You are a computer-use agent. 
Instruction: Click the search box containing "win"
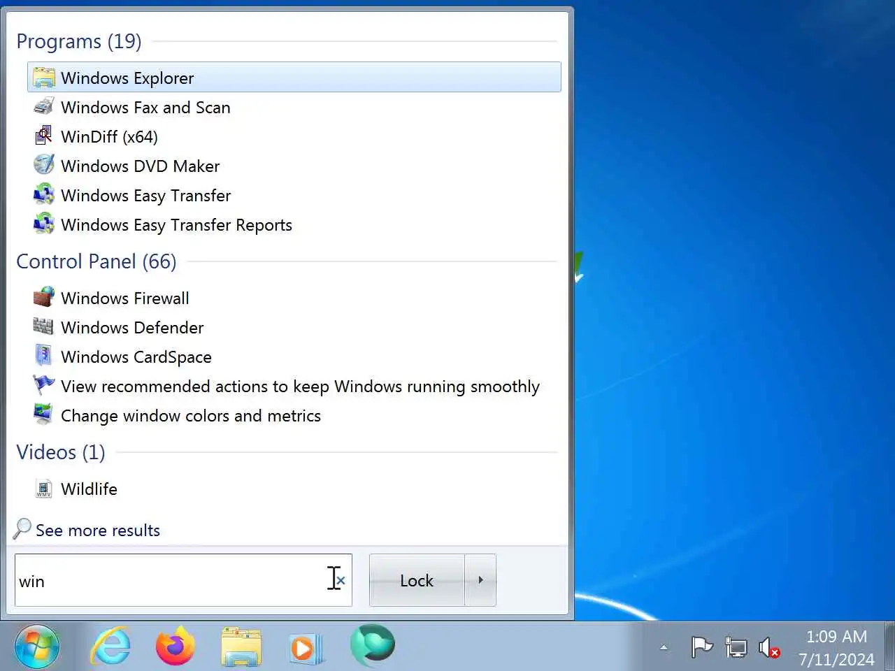point(183,580)
